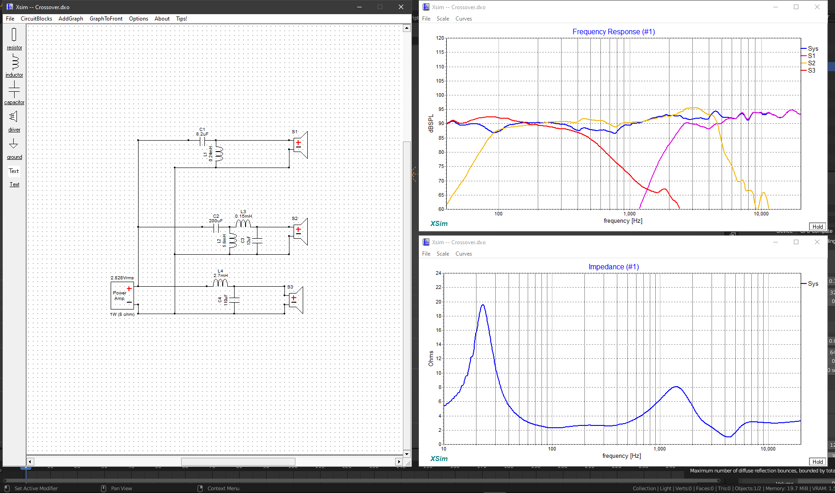Open Curves menu in Impedance window
The width and height of the screenshot is (835, 493).
click(x=464, y=254)
